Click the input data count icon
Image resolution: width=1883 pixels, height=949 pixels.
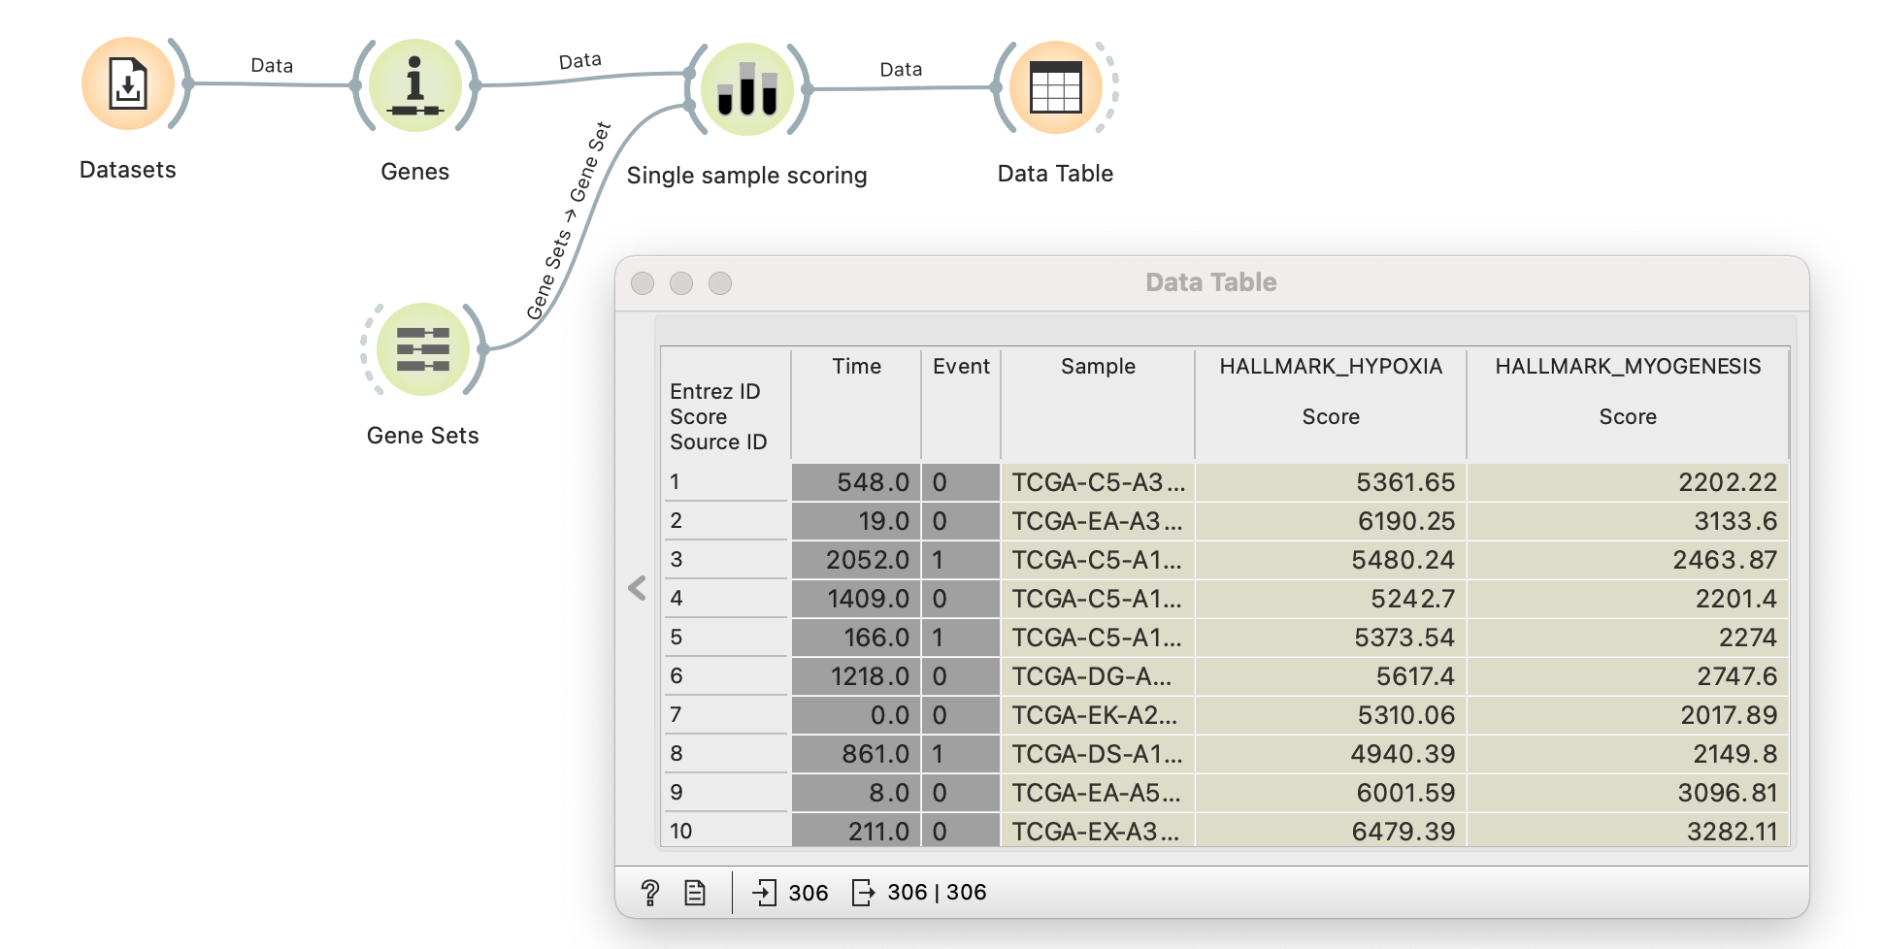point(765,893)
